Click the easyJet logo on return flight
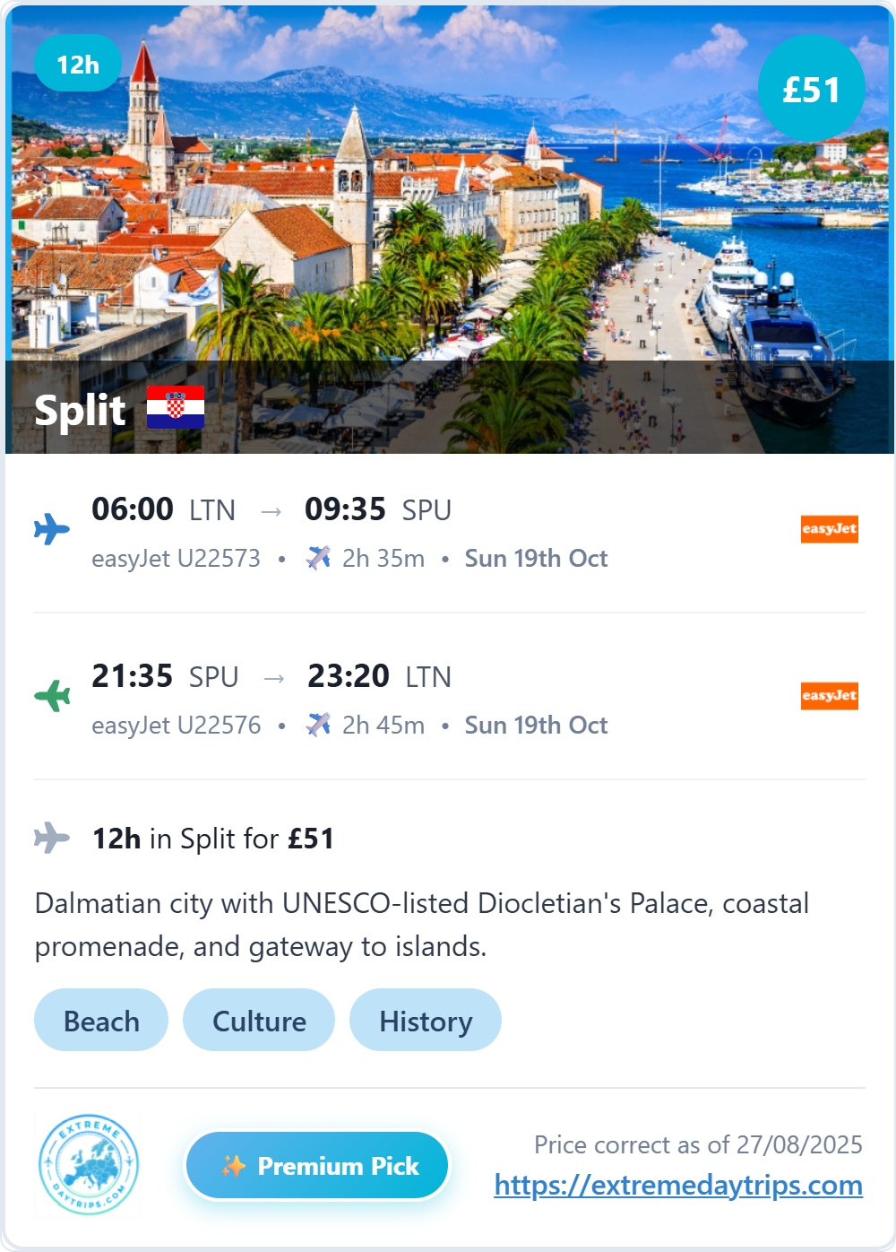Viewport: 896px width, 1252px height. click(x=830, y=695)
